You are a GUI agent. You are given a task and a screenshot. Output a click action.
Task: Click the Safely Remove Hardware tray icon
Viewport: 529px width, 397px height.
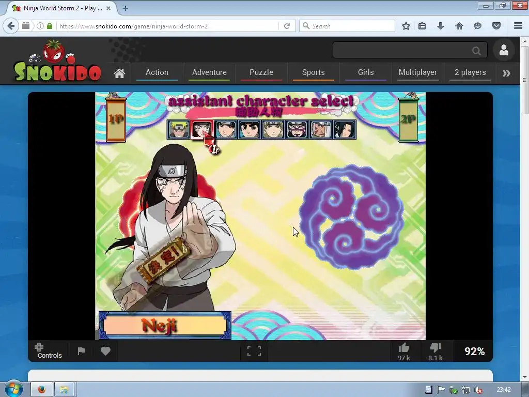click(x=454, y=390)
